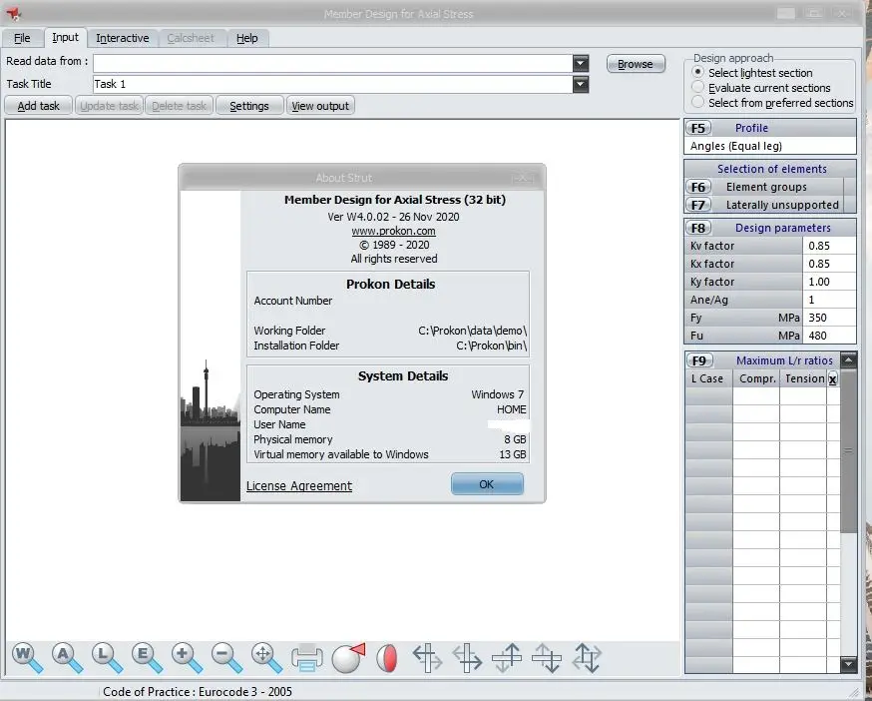The height and width of the screenshot is (701, 872).
Task: Close the About Strut dialog
Action: (522, 178)
